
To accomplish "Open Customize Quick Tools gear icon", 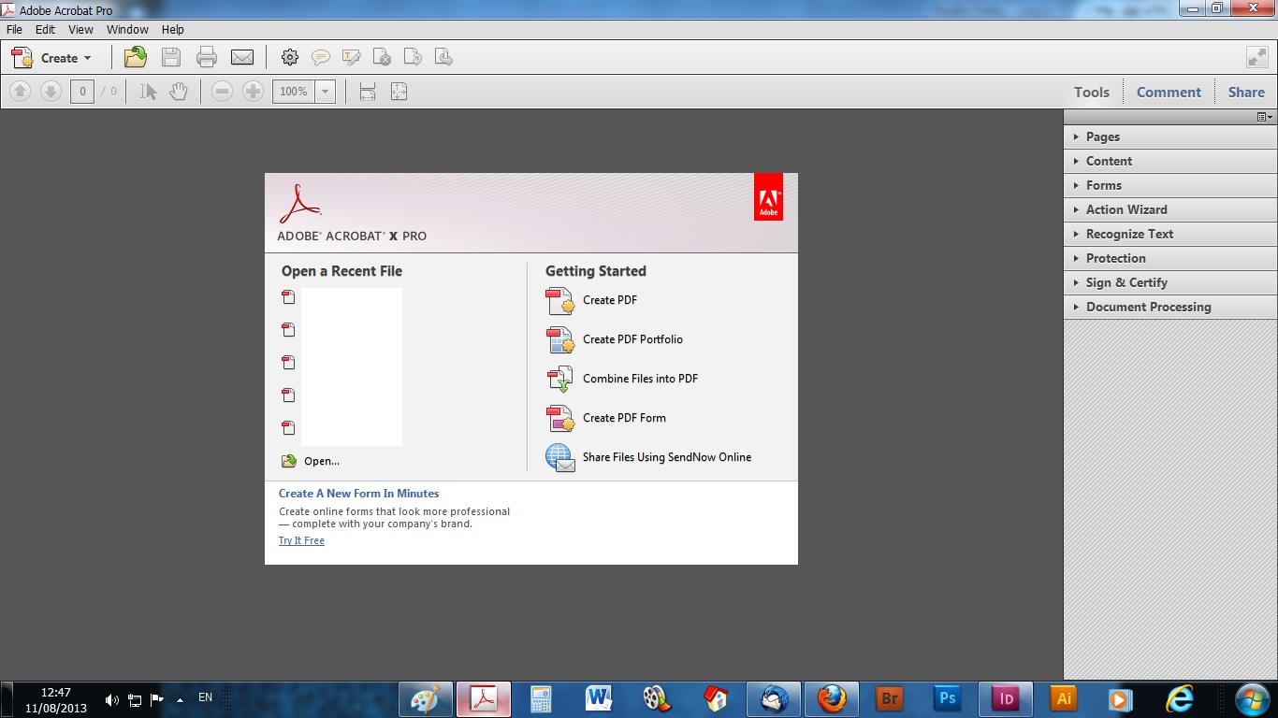I will tap(290, 57).
